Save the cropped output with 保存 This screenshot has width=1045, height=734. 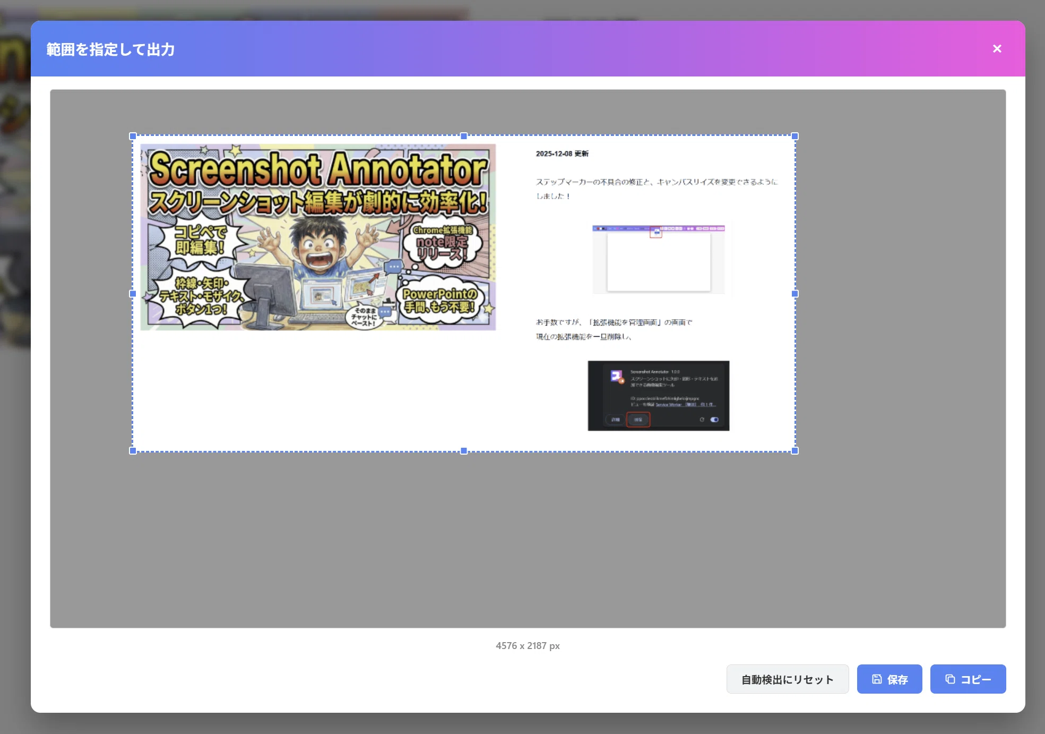tap(889, 679)
